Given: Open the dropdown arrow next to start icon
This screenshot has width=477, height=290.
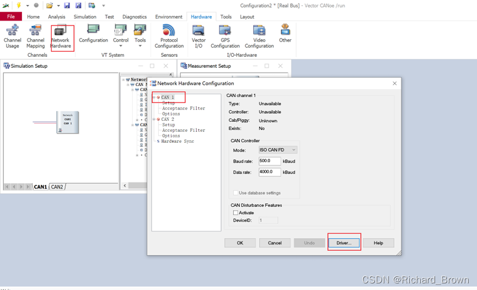Looking at the screenshot, I should pyautogui.click(x=28, y=6).
